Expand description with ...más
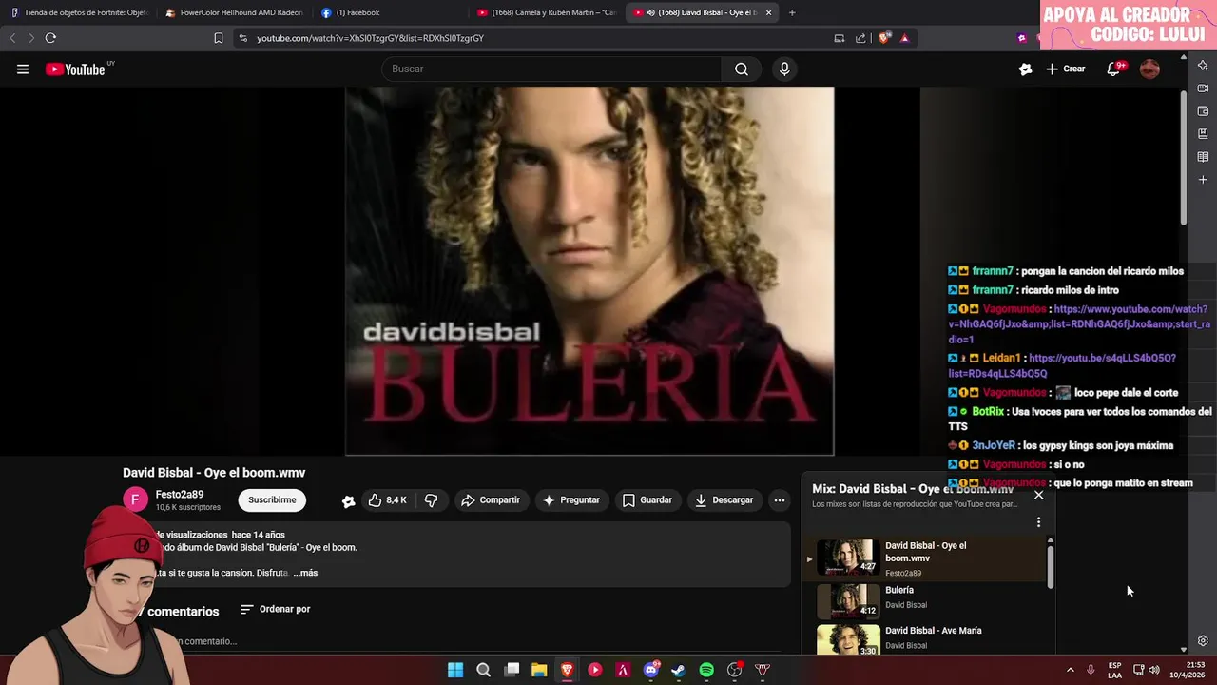The height and width of the screenshot is (685, 1217). coord(305,573)
